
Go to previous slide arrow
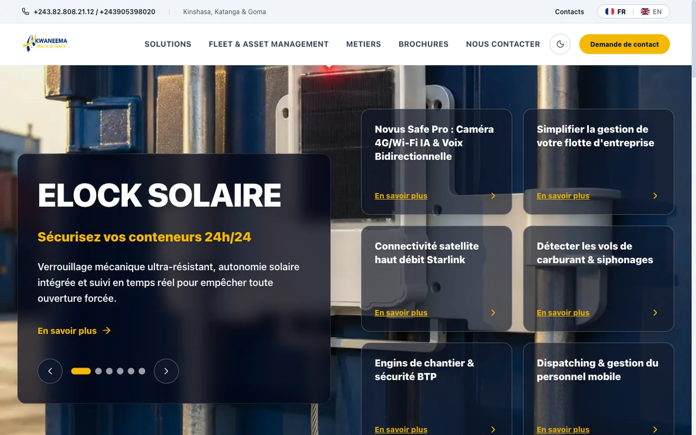50,371
